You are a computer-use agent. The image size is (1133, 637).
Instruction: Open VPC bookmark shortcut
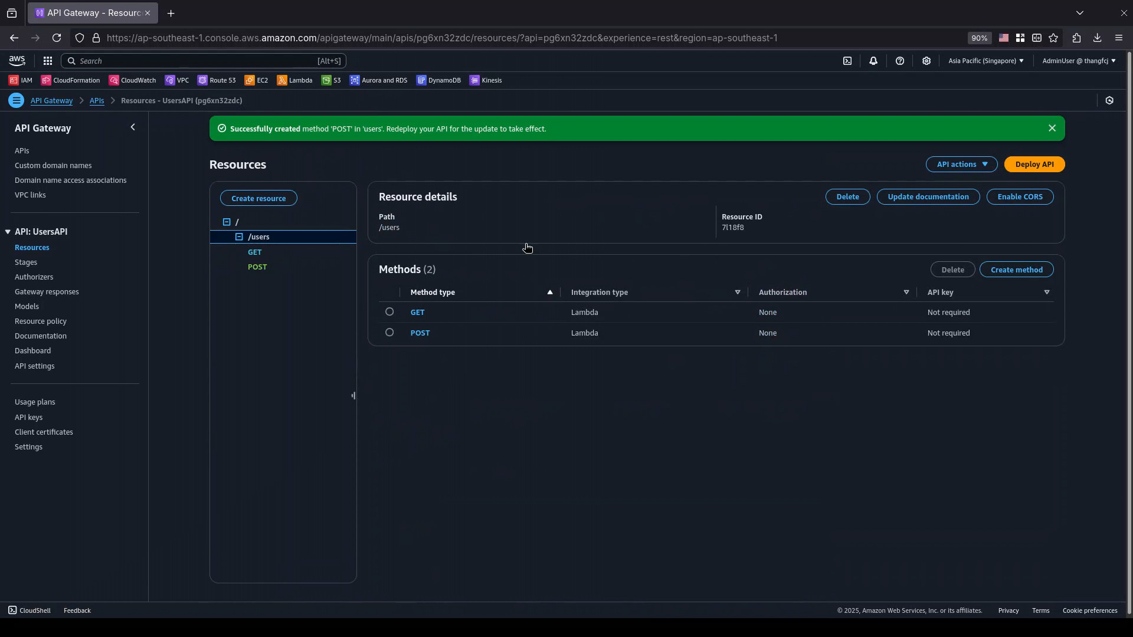click(x=177, y=80)
